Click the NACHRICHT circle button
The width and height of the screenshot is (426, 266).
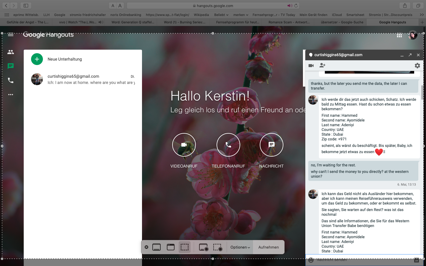coord(272,145)
